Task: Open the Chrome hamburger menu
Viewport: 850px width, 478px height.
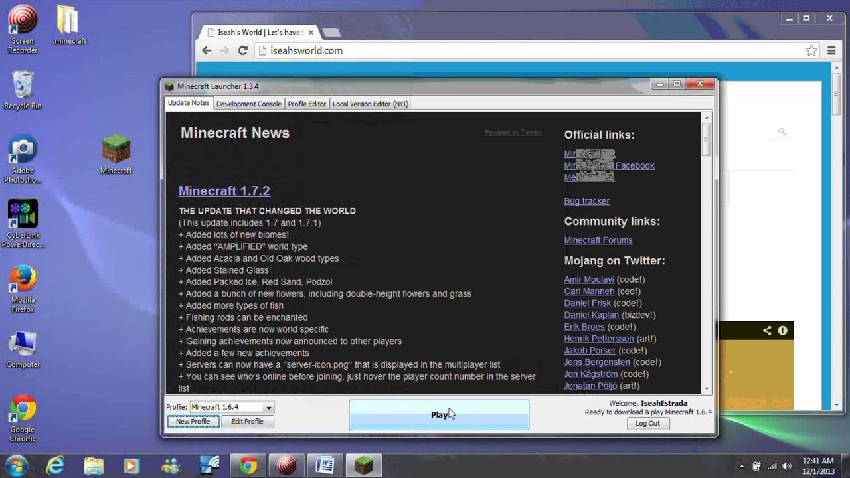Action: (831, 50)
